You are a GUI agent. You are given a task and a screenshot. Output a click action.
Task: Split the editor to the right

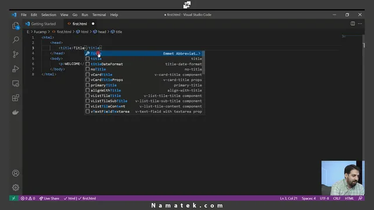352,23
